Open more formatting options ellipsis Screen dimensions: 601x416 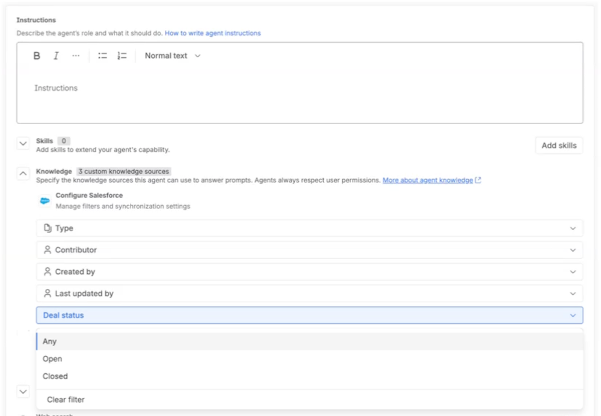(x=76, y=56)
